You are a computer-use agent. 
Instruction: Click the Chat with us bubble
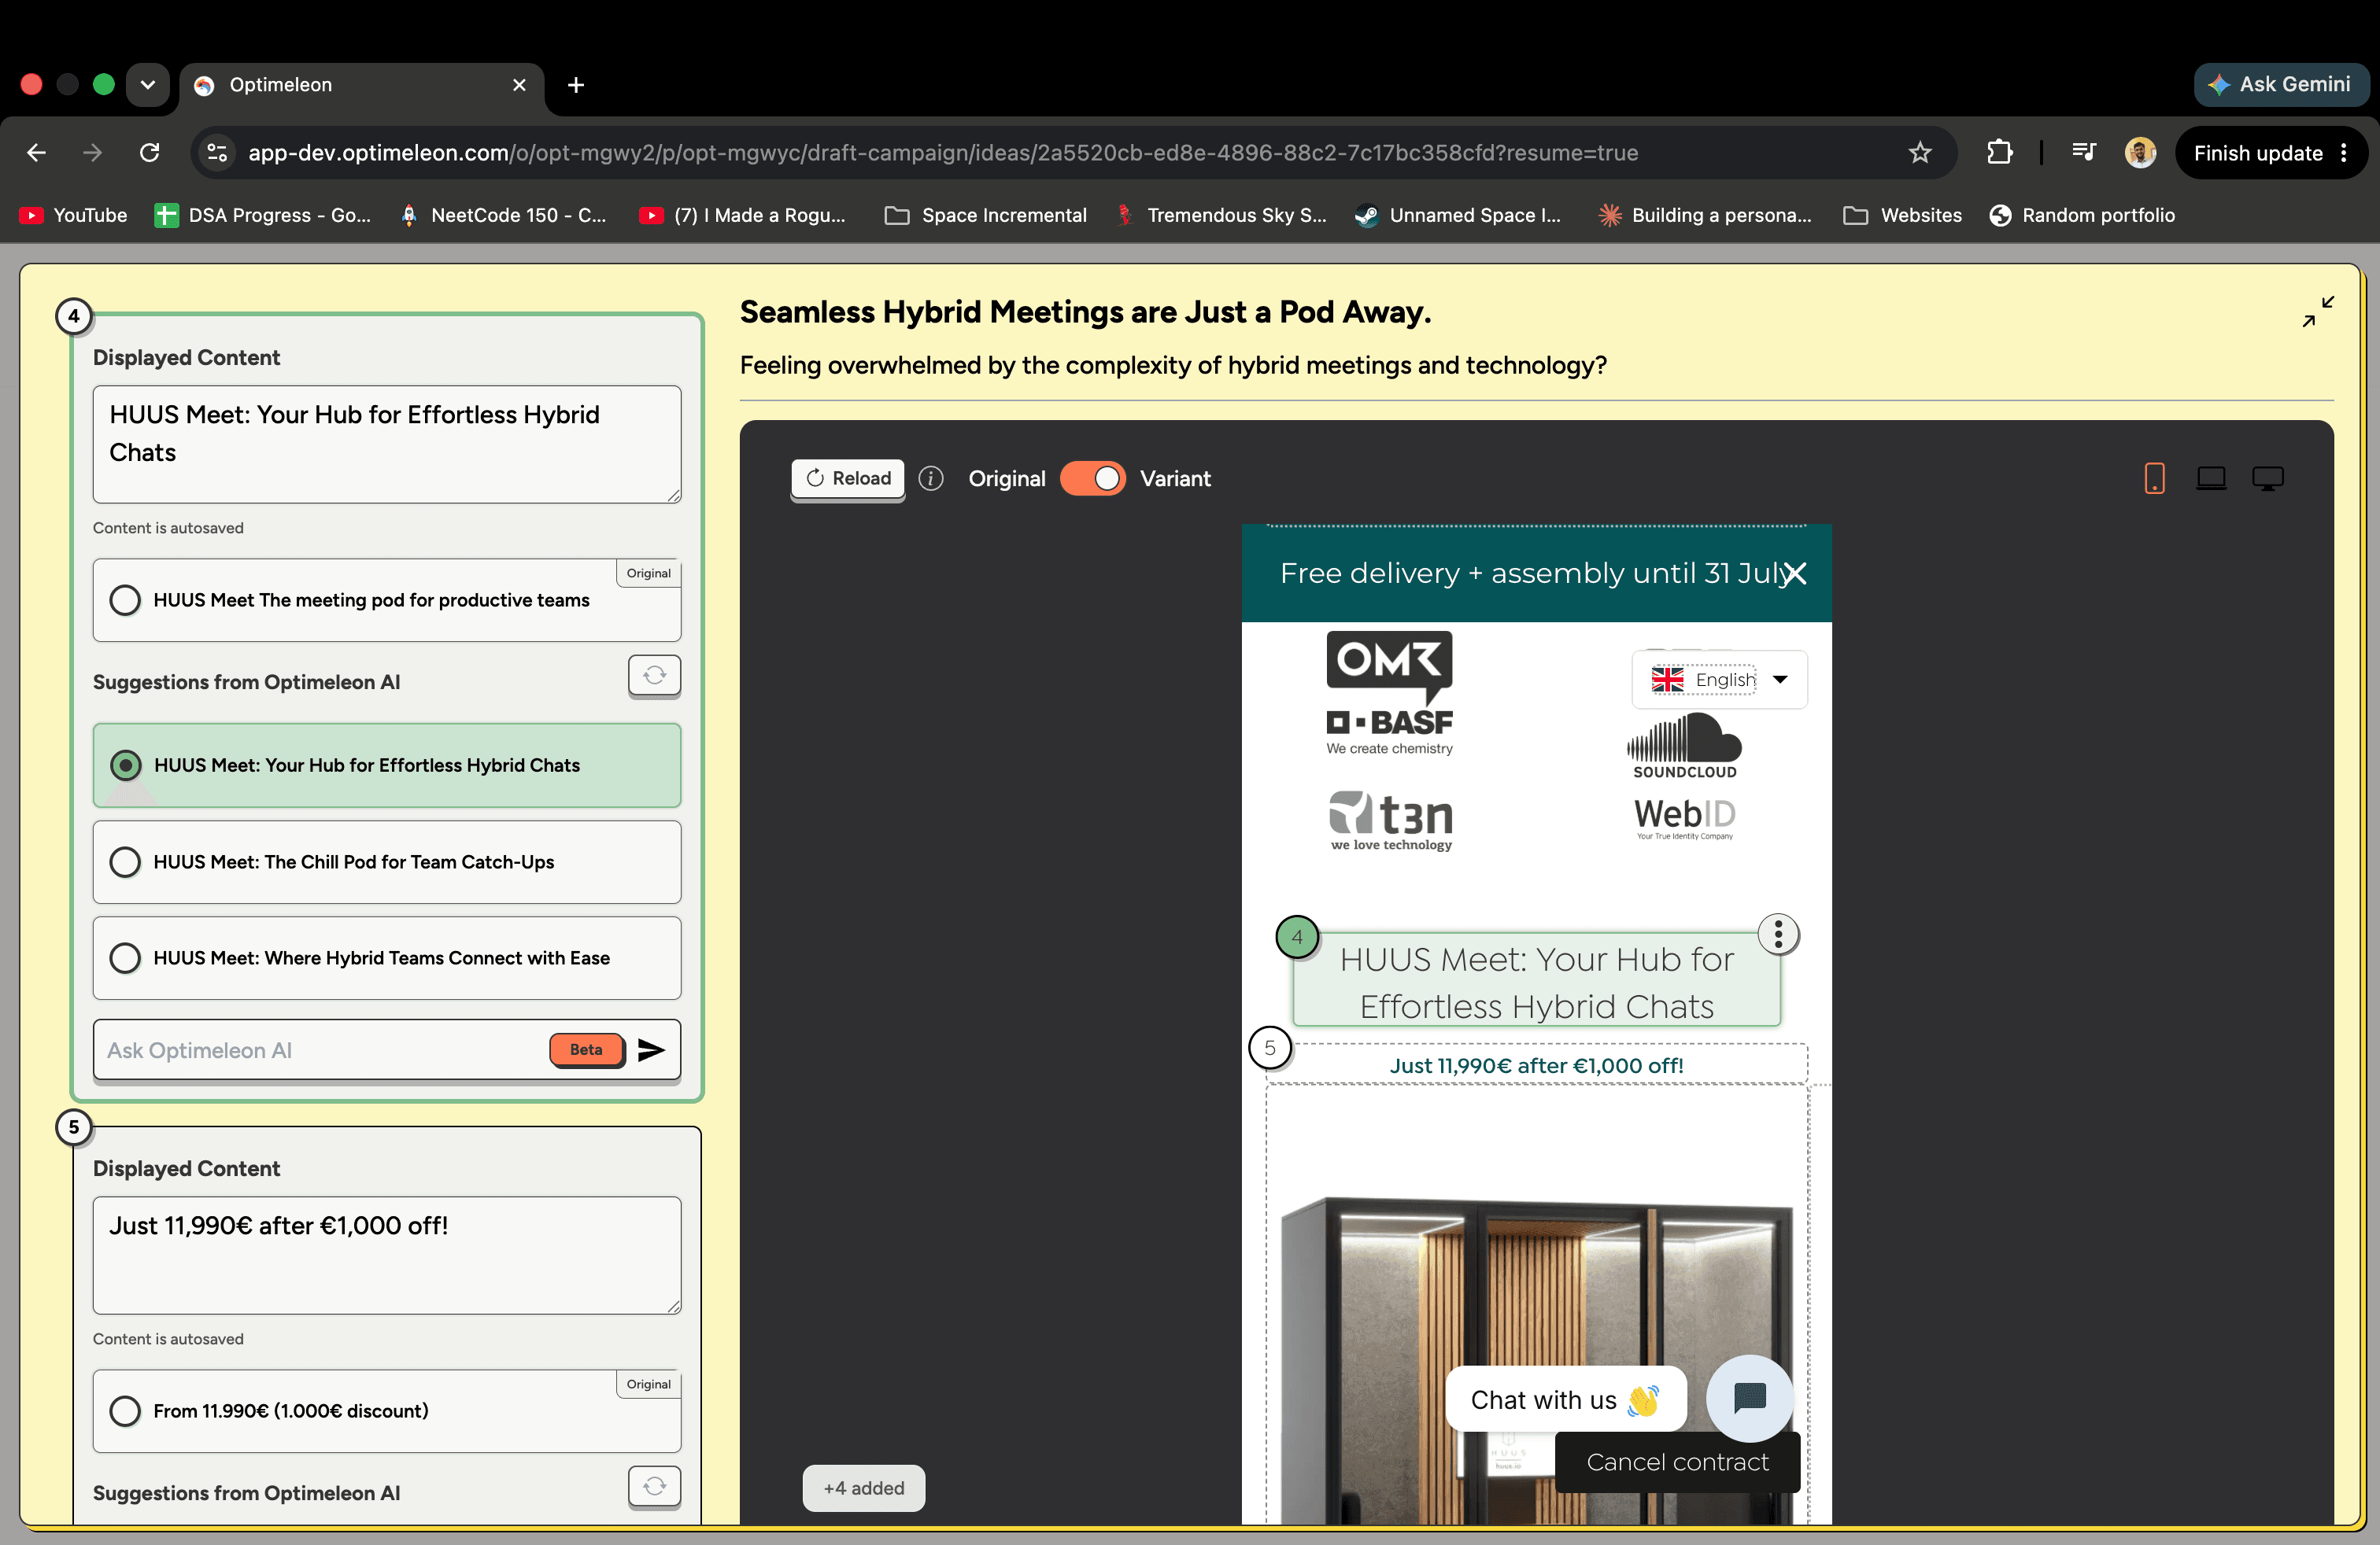click(x=1565, y=1399)
